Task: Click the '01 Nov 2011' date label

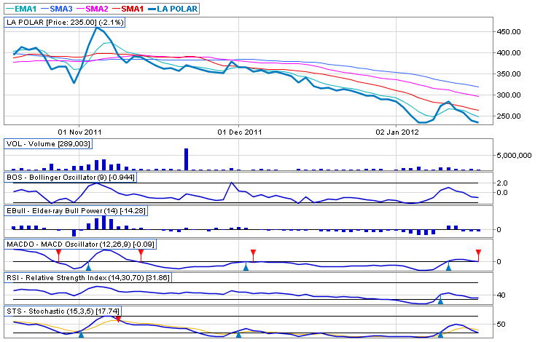Action: (x=79, y=132)
